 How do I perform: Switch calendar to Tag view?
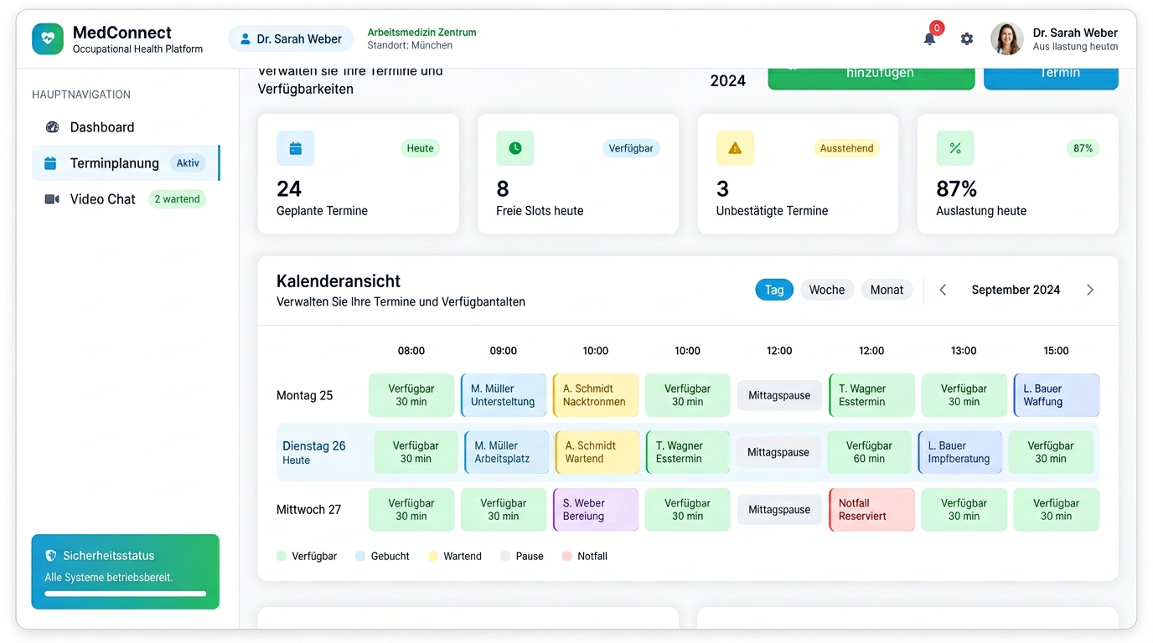(x=773, y=290)
